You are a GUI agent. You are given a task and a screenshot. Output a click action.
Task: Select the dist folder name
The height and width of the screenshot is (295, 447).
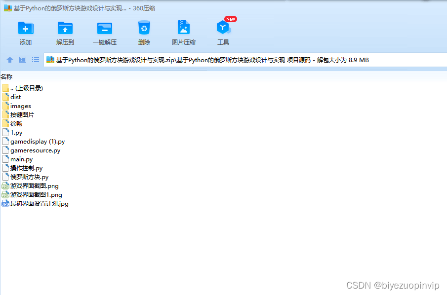(16, 97)
